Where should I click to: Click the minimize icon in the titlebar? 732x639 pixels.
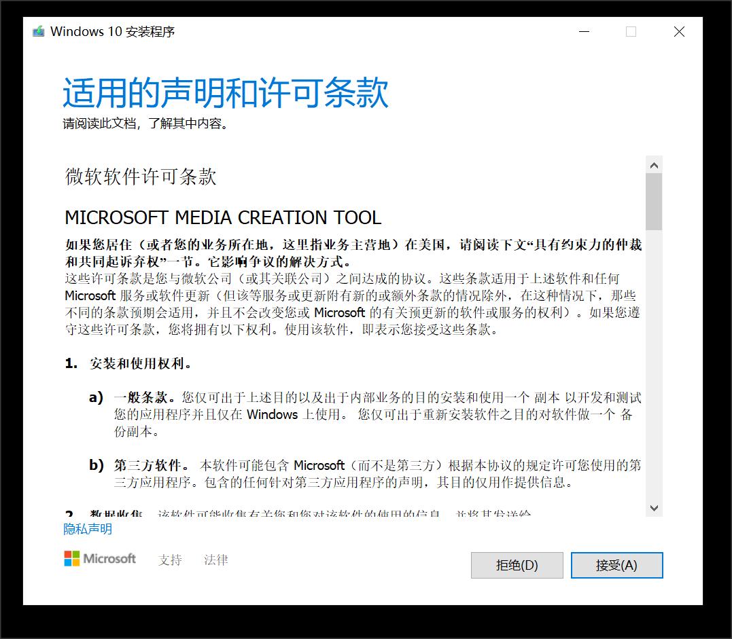point(584,31)
